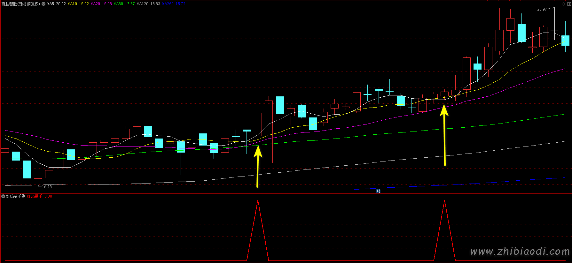Click the magenta MA20: 19.08 label
The width and height of the screenshot is (572, 263).
click(x=101, y=4)
